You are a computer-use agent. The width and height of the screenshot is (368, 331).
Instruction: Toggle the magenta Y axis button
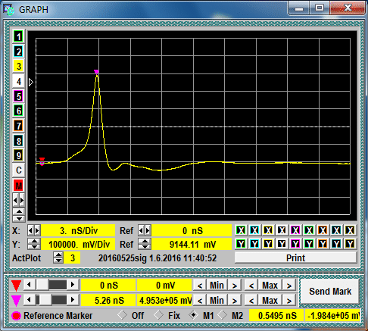click(295, 244)
